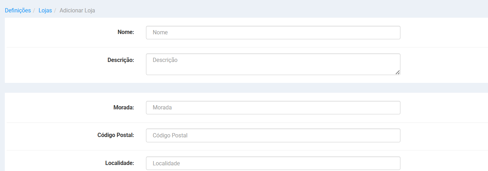Go back to the Lojas breadcrumb
488x171 pixels.
tap(45, 10)
